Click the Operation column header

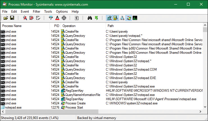(69, 26)
